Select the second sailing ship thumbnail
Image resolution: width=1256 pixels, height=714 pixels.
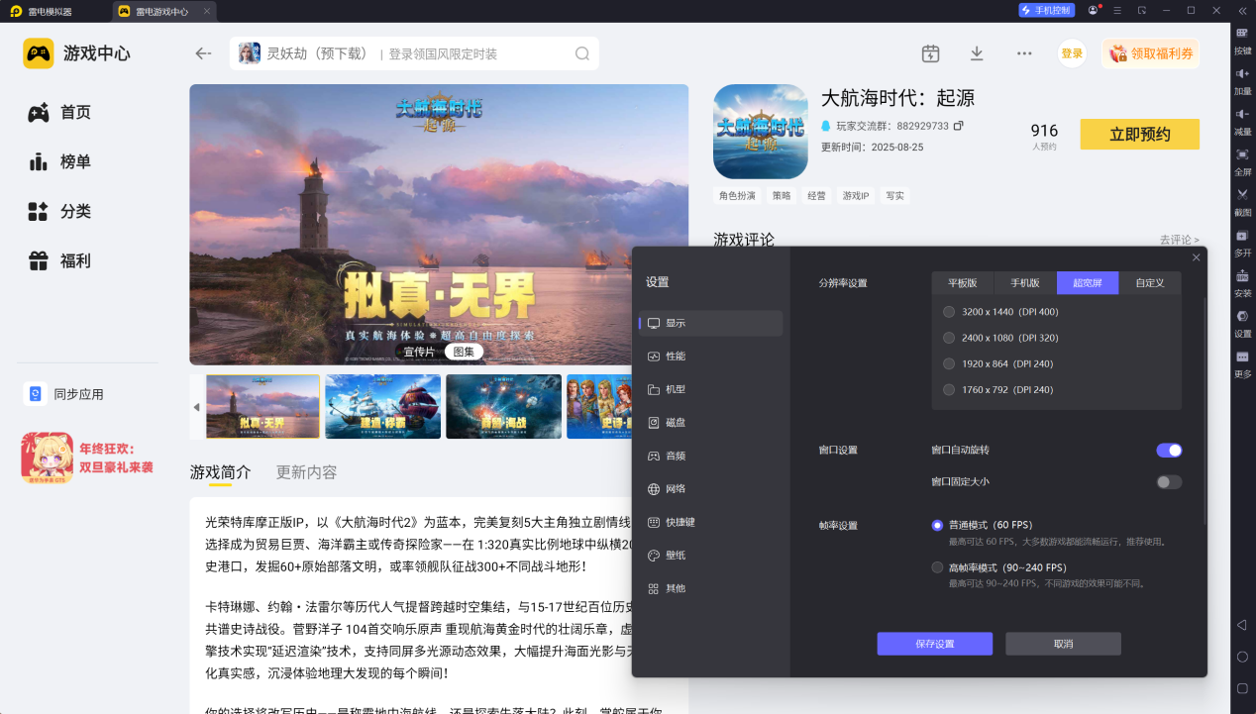[x=383, y=406]
